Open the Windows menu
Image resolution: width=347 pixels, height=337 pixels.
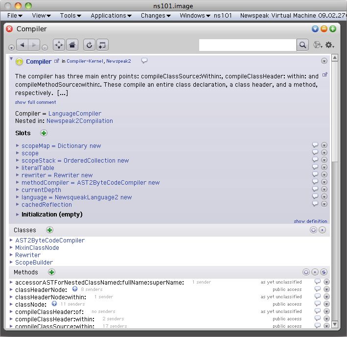tap(195, 16)
